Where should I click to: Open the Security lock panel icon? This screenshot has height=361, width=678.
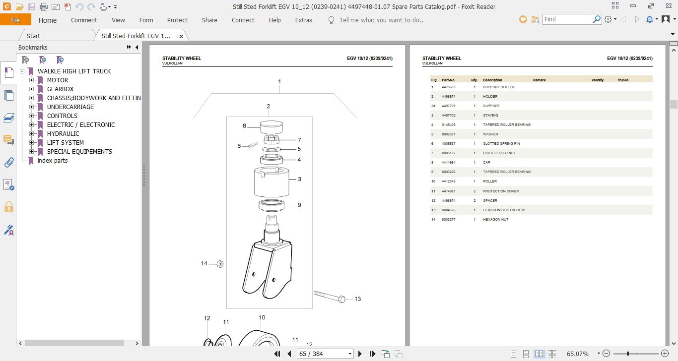point(8,207)
